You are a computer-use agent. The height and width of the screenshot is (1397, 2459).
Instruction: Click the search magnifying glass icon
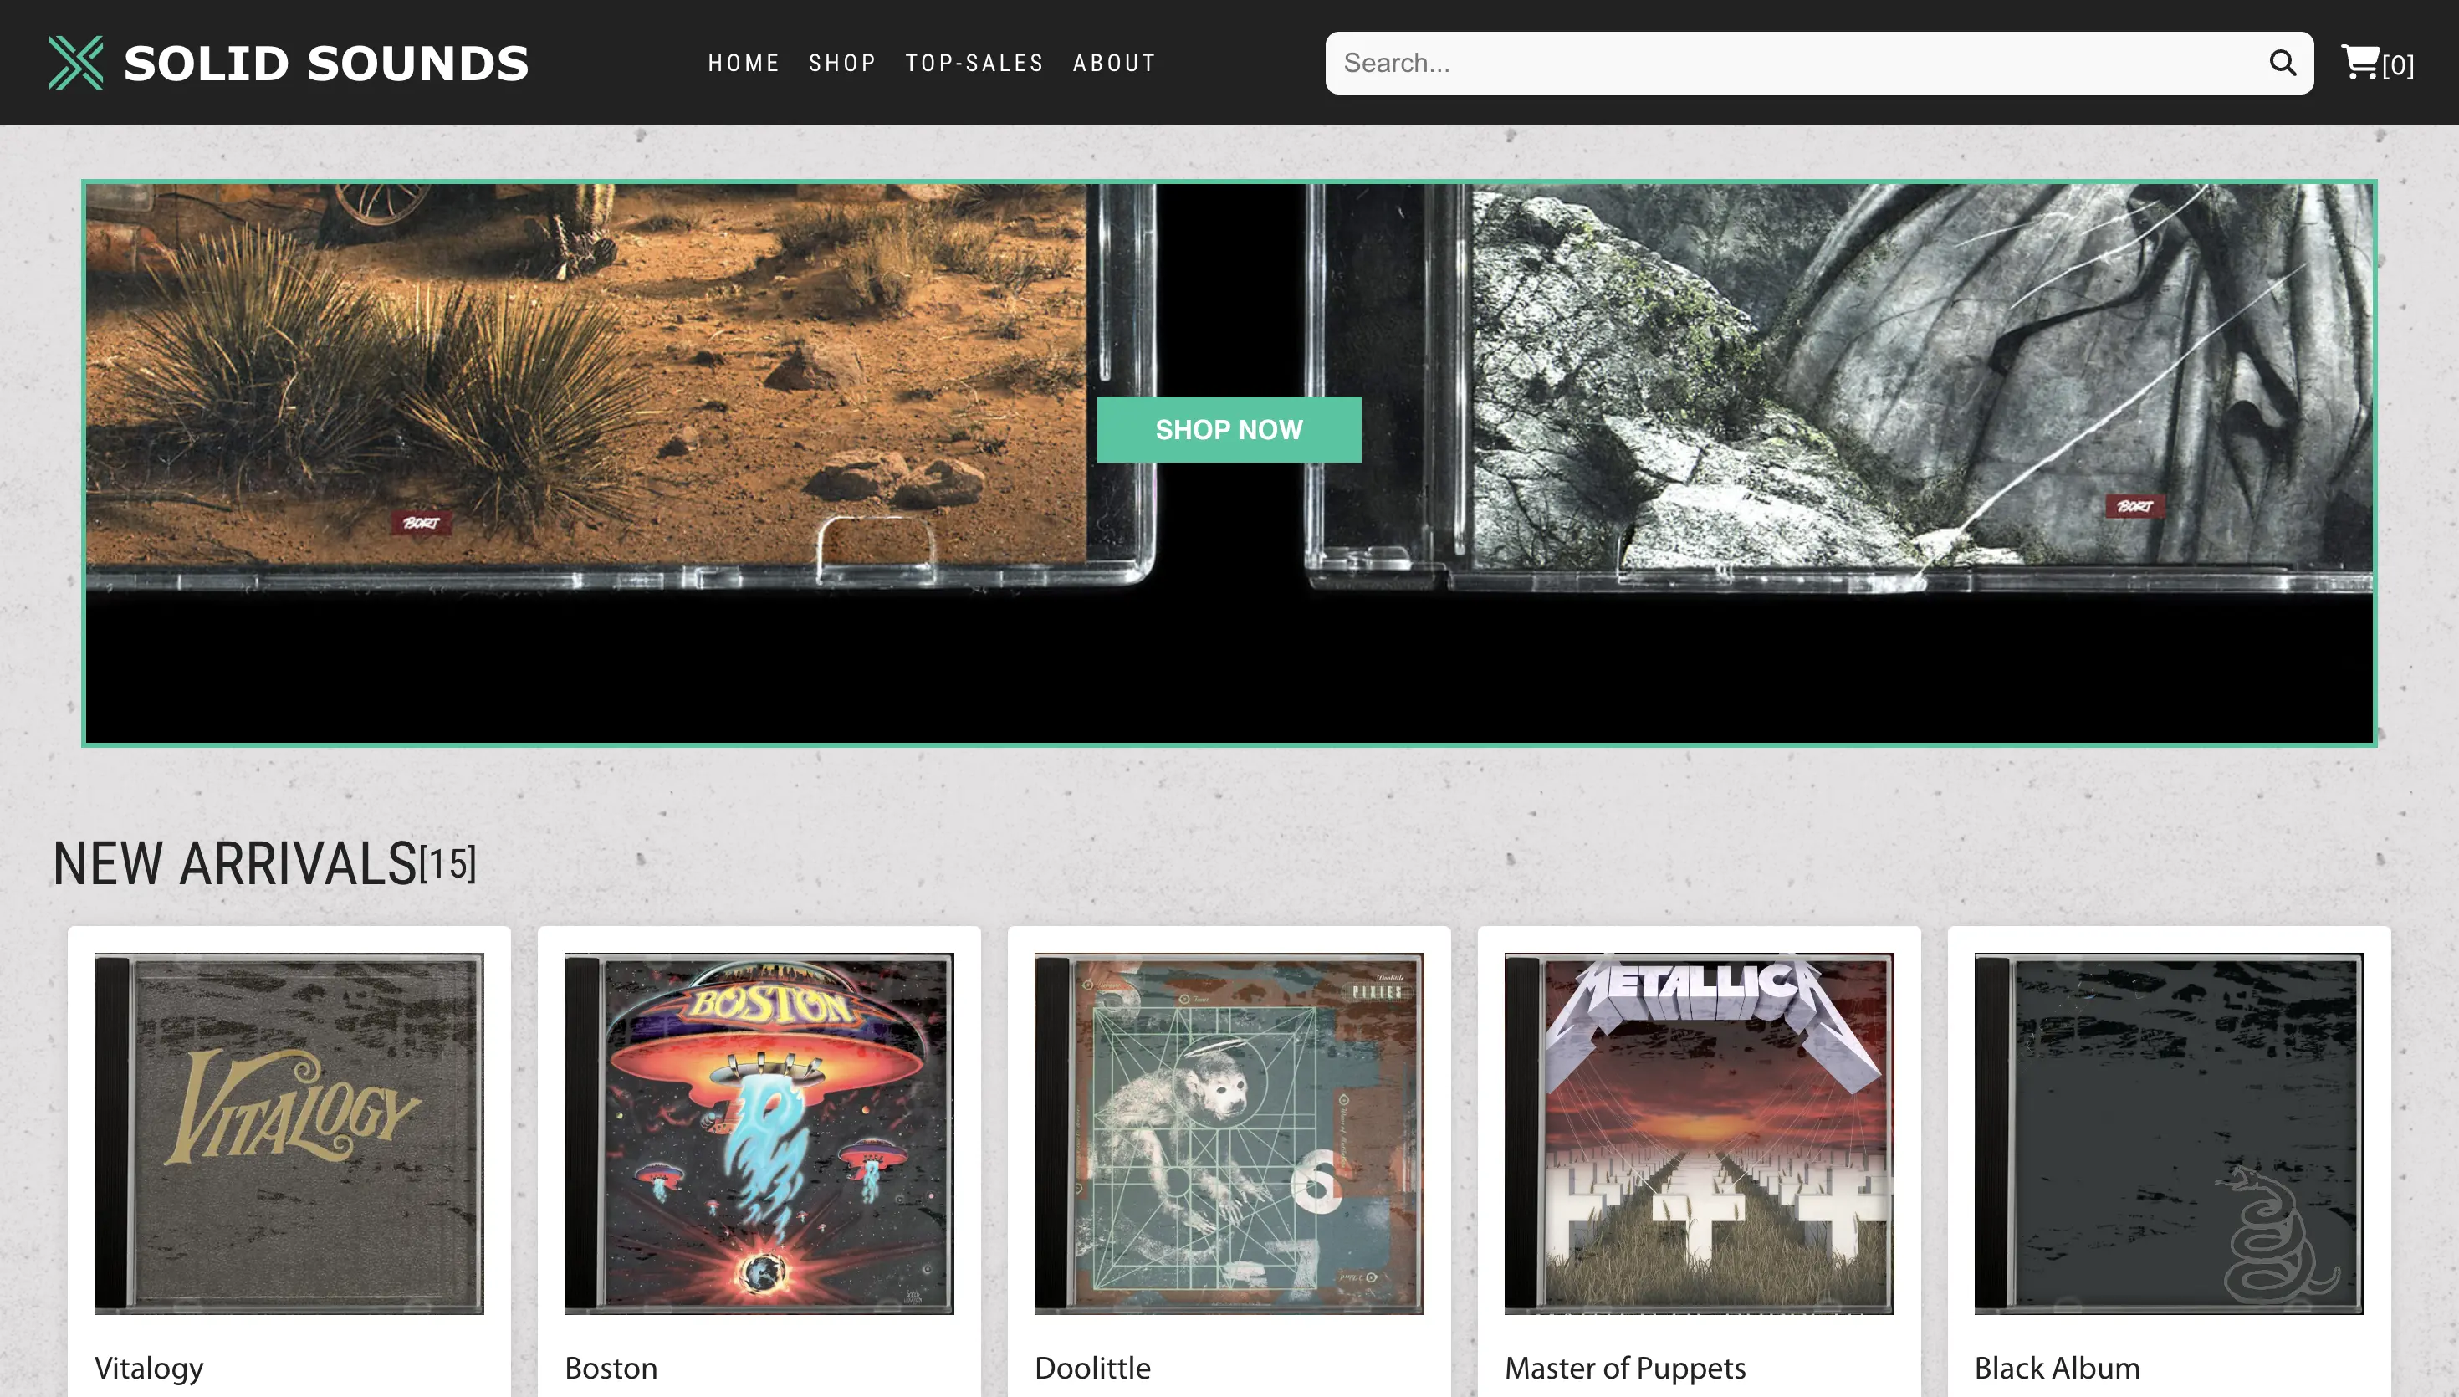tap(2283, 63)
